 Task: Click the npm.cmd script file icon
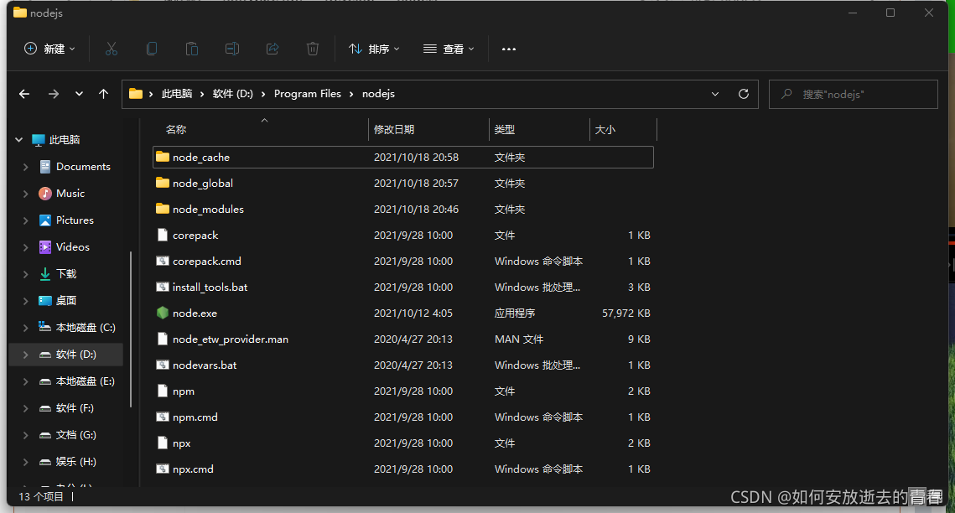[162, 417]
